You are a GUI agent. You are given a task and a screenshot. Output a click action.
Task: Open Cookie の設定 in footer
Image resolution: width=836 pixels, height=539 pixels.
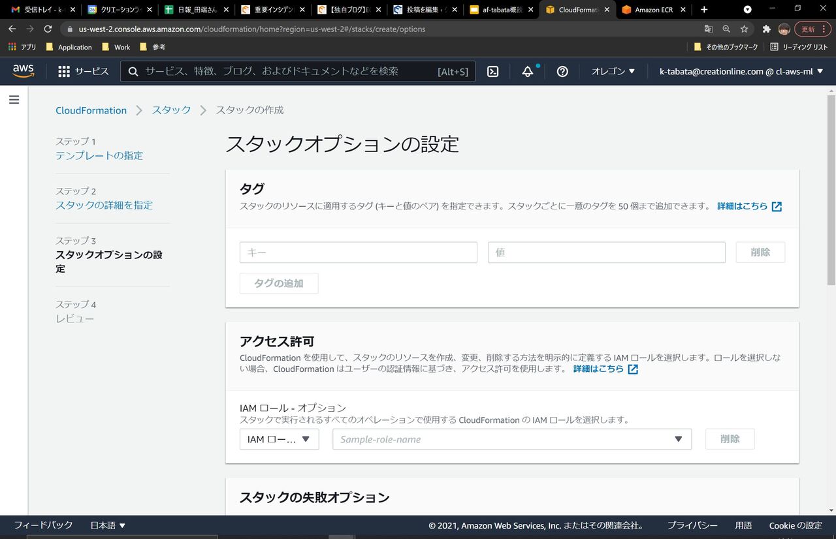796,525
